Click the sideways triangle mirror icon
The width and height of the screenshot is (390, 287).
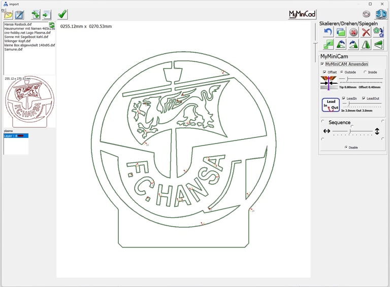pos(378,45)
